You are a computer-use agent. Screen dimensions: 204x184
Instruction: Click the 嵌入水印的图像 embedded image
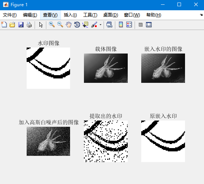click(x=163, y=68)
